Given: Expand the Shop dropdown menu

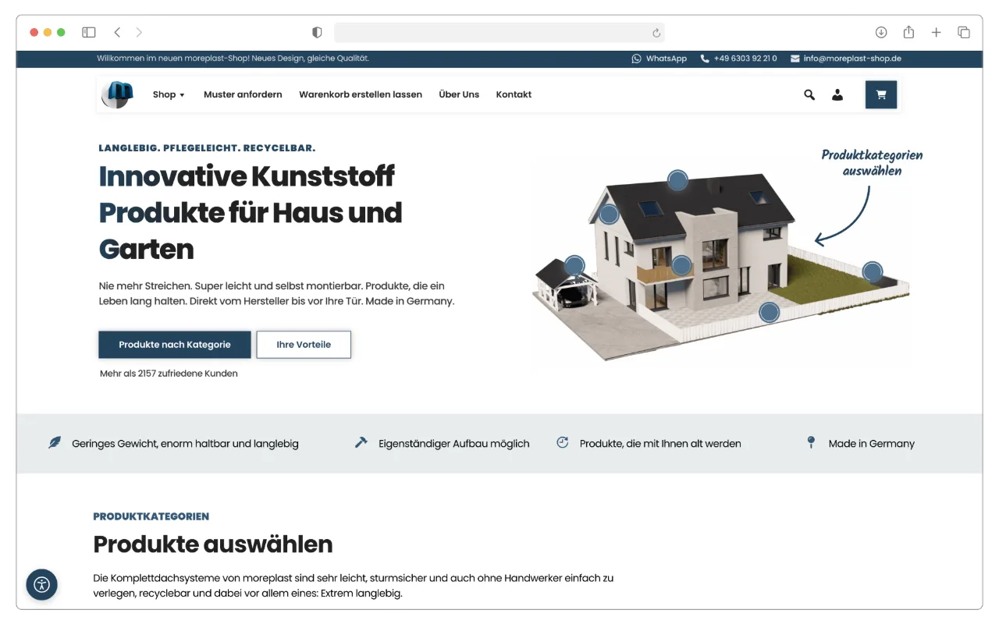Looking at the screenshot, I should [168, 94].
